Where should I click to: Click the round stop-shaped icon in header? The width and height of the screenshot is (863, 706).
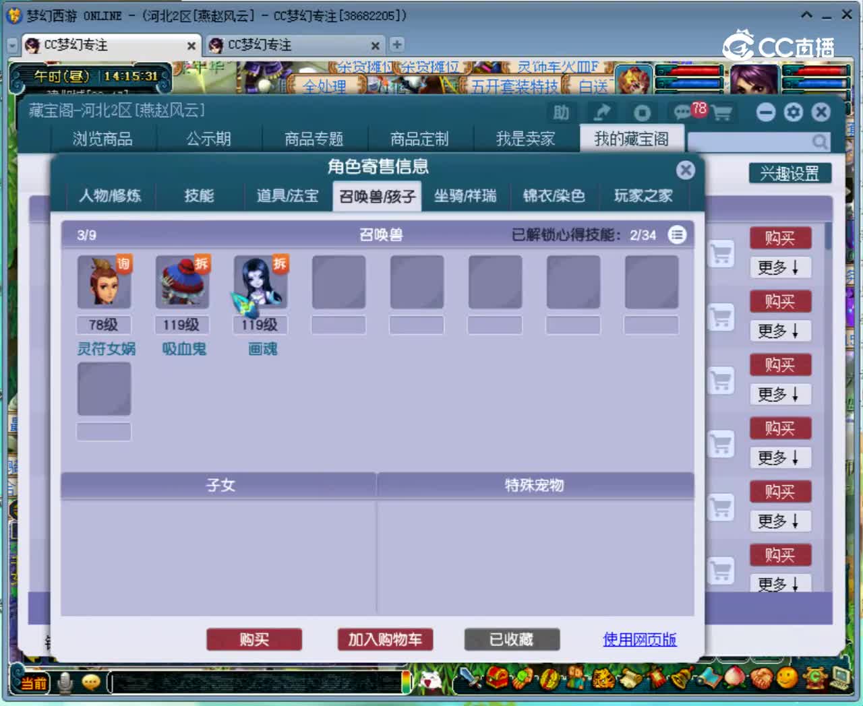(642, 113)
